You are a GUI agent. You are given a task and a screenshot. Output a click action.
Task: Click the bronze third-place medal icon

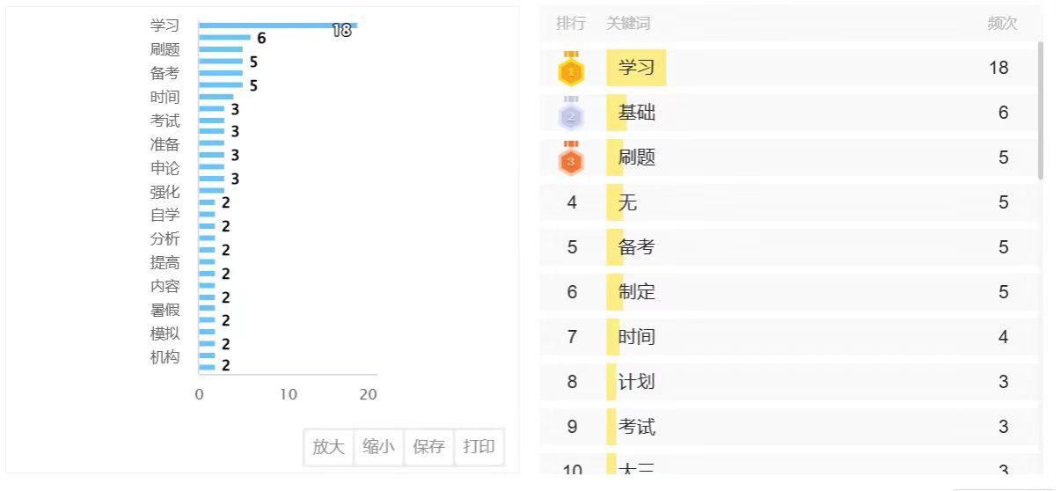pyautogui.click(x=572, y=158)
